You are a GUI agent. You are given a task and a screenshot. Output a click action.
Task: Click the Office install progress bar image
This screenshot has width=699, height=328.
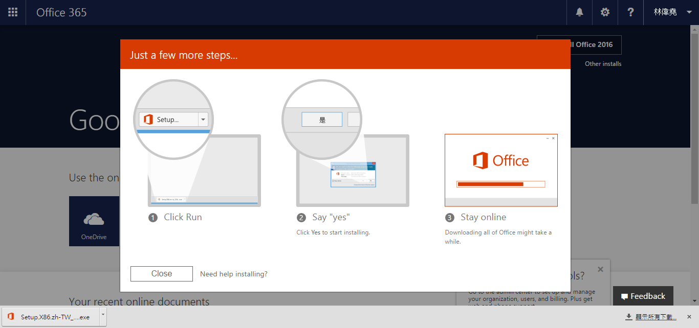[501, 184]
